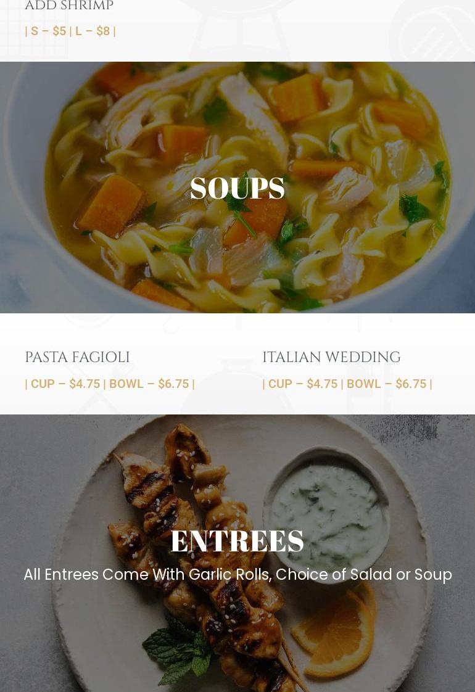This screenshot has height=692, width=475.
Task: Click the ENTREES section heading
Action: click(x=237, y=541)
